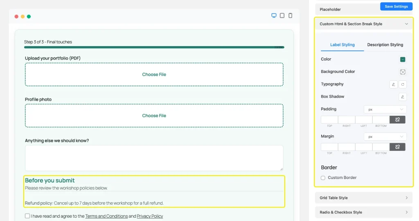419x221 pixels.
Task: Click the Save Settings button
Action: point(396,7)
